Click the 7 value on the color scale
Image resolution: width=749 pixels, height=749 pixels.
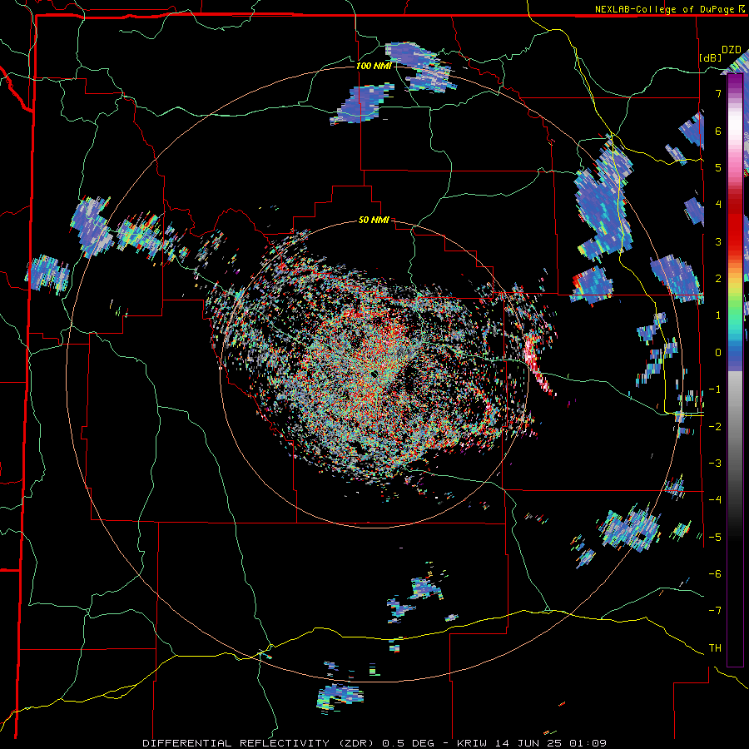click(x=718, y=93)
